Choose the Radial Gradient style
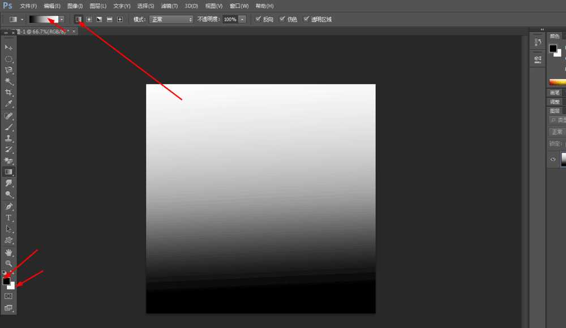Screen dimensions: 566x328 pyautogui.click(x=87, y=19)
